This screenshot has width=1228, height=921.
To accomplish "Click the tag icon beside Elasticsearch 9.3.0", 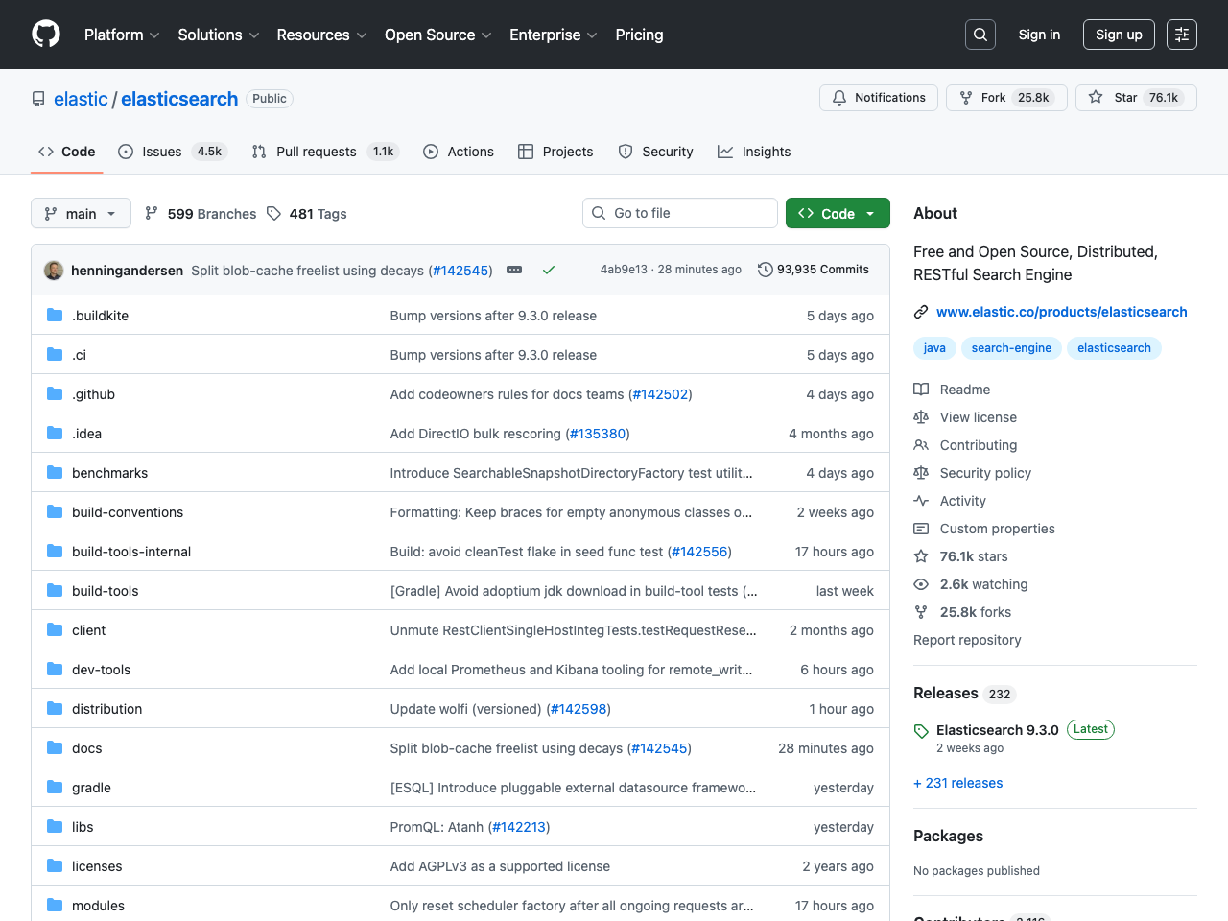I will click(921, 730).
